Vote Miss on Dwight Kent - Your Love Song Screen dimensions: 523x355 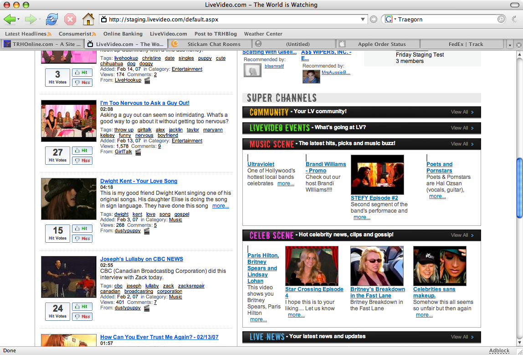pos(82,239)
